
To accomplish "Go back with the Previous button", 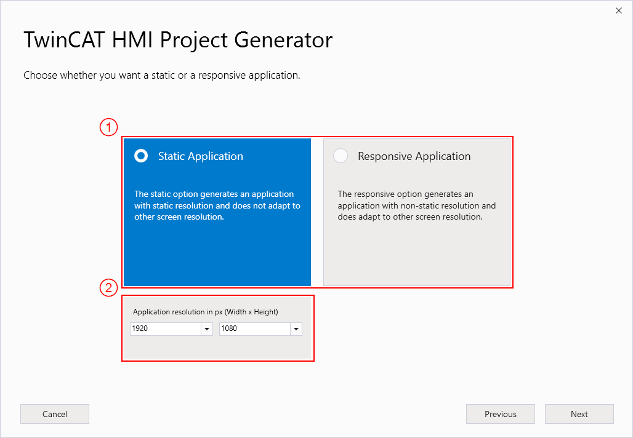I will pos(501,414).
